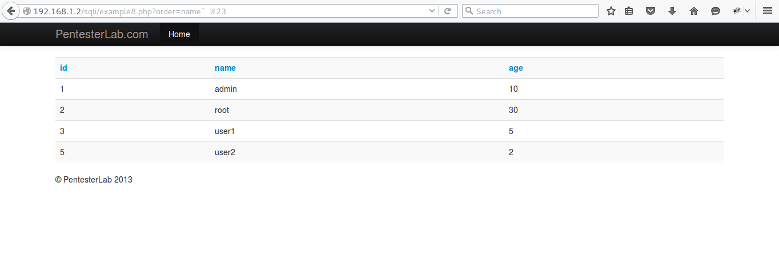Click the Greasemonkey monkey icon

[737, 11]
